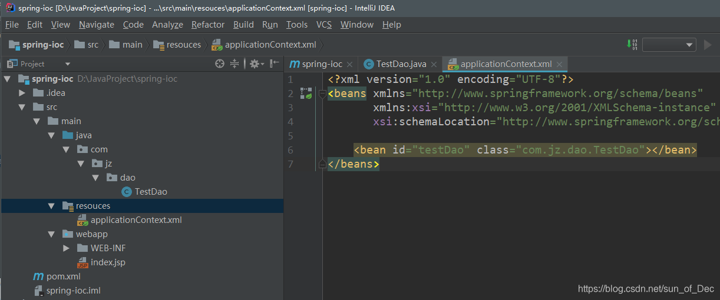Close the TestDao.java editor tab
The image size is (720, 300).
pos(434,65)
